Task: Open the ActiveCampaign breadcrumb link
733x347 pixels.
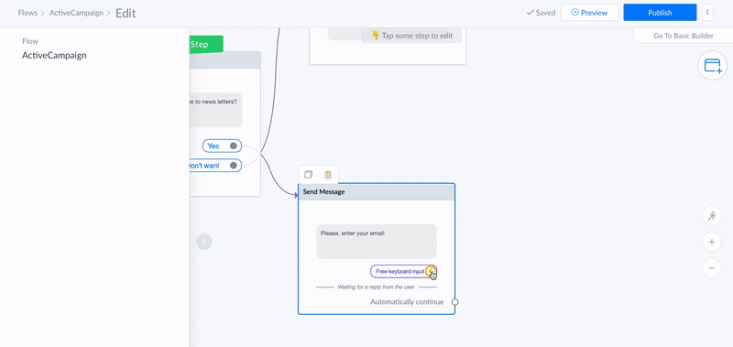Action: (x=76, y=13)
